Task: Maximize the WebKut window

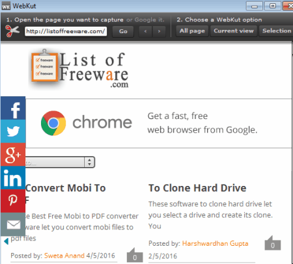Action: click(273, 6)
